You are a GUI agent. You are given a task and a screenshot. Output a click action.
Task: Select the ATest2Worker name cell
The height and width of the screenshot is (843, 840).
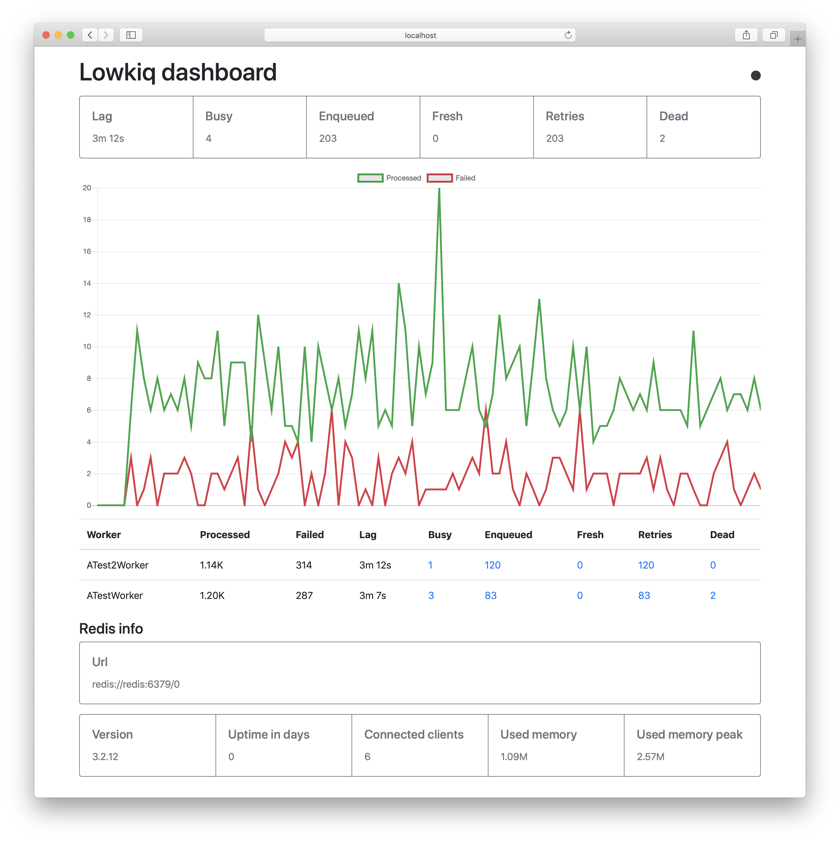coord(117,565)
